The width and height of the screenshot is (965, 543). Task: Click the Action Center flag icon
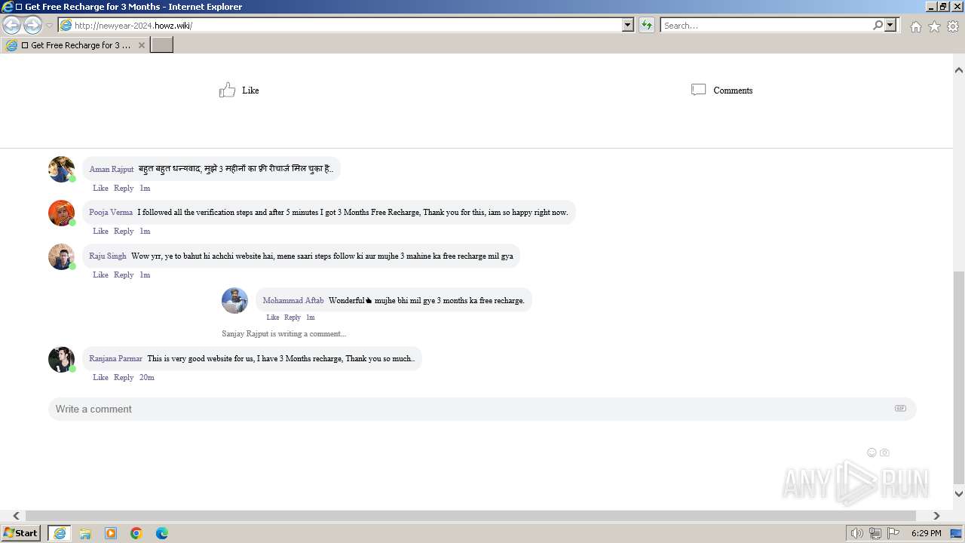click(893, 533)
